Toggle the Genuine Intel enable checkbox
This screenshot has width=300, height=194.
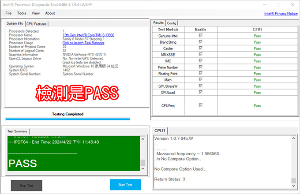pos(200,36)
